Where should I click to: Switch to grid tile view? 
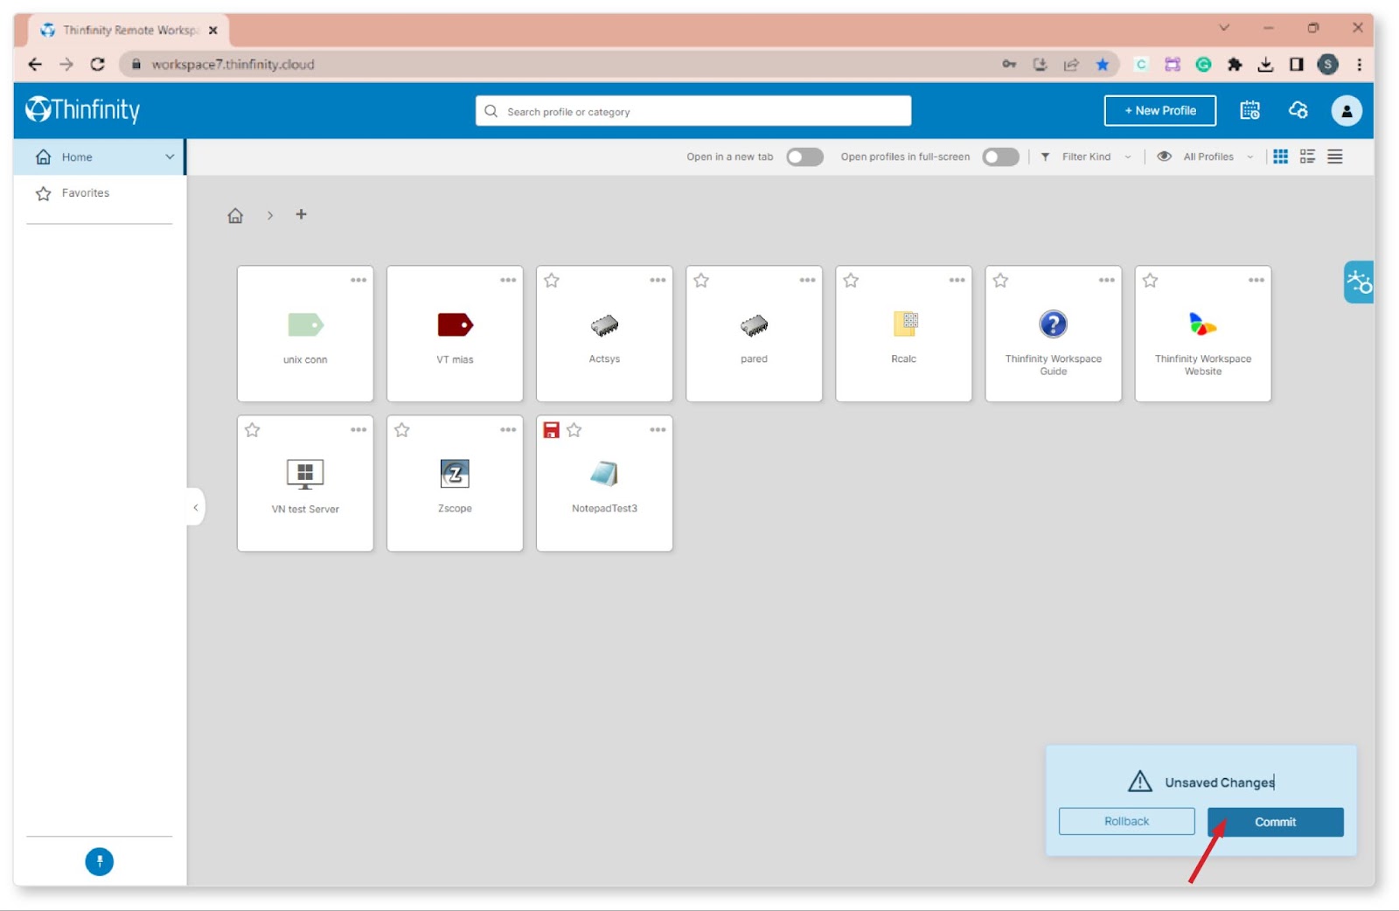coord(1280,156)
